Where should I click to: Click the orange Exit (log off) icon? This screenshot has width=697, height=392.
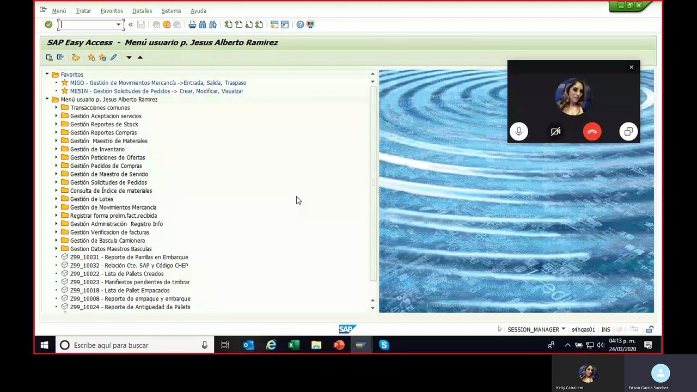pos(167,24)
